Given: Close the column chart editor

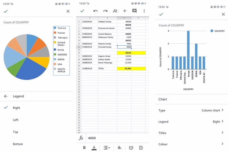Looking at the screenshot, I should (x=223, y=14).
